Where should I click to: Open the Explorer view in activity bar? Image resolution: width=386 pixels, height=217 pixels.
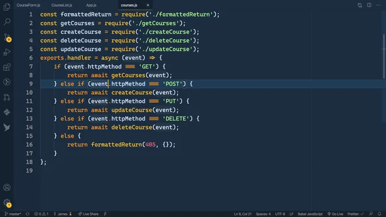[x=7, y=7]
